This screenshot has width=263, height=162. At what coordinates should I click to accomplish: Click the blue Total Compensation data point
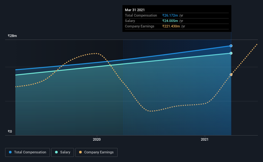pyautogui.click(x=231, y=46)
